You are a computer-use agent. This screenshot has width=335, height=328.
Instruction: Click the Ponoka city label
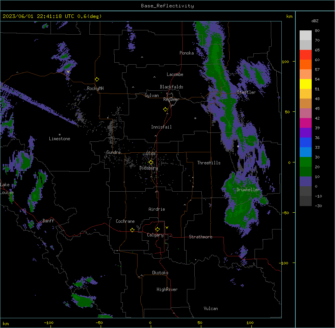point(187,53)
